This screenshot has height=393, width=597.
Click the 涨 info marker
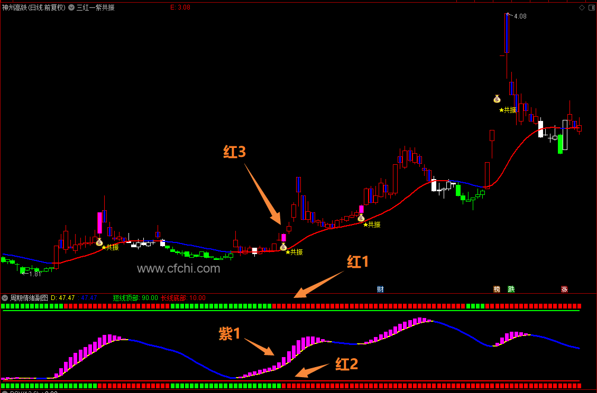click(x=564, y=289)
